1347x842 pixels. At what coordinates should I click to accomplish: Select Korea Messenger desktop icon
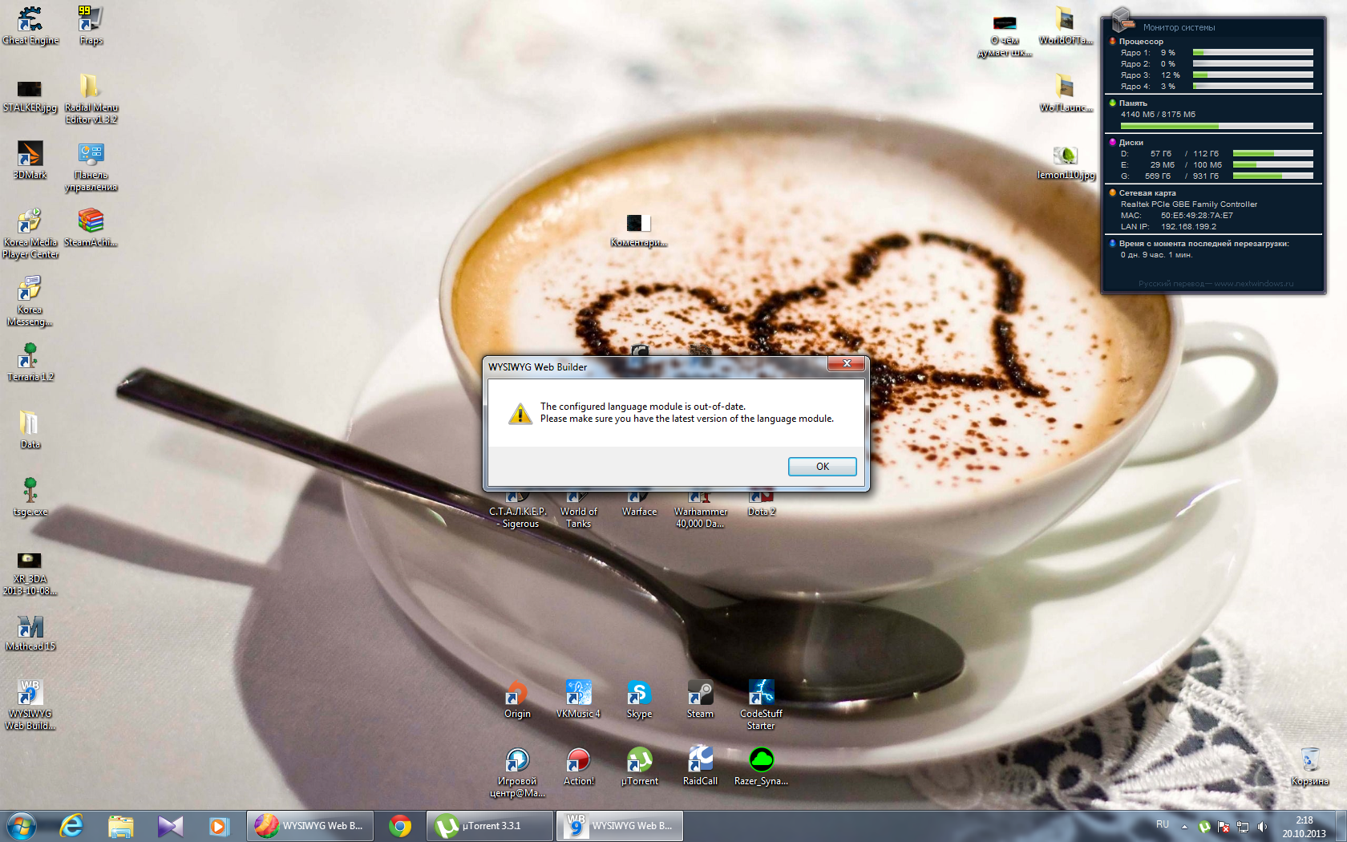30,301
